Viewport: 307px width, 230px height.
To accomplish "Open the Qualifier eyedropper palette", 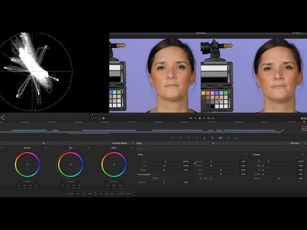I will pos(180,138).
